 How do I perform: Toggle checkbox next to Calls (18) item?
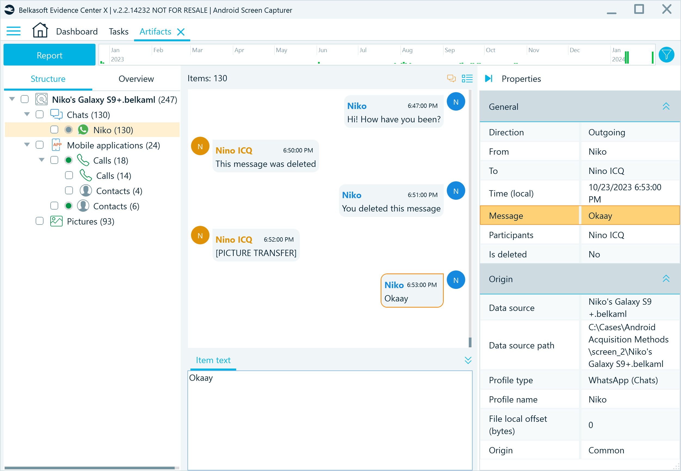54,160
